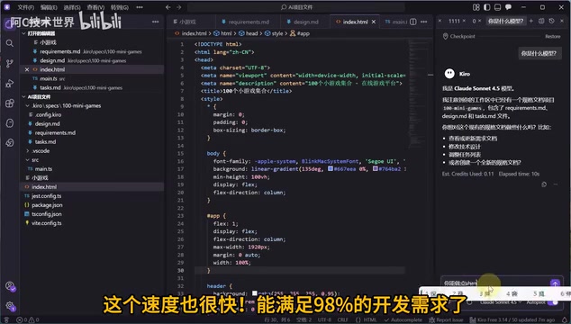Switch to the 1111 chat tab
Image resolution: width=571 pixels, height=324 pixels.
[454, 21]
